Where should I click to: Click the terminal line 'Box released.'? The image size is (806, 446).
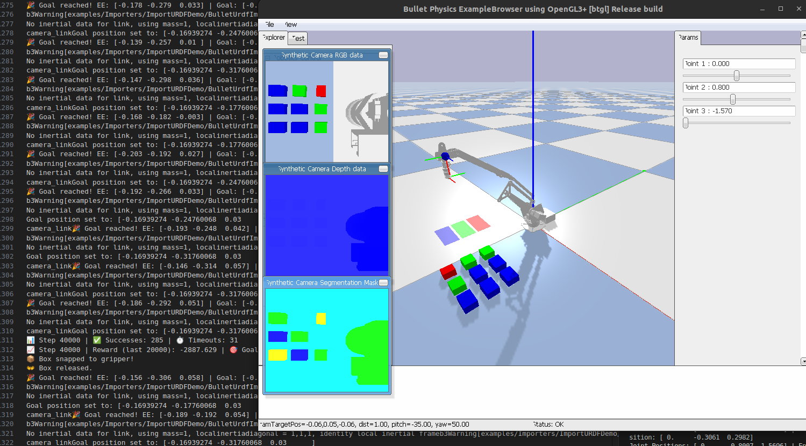tap(59, 368)
